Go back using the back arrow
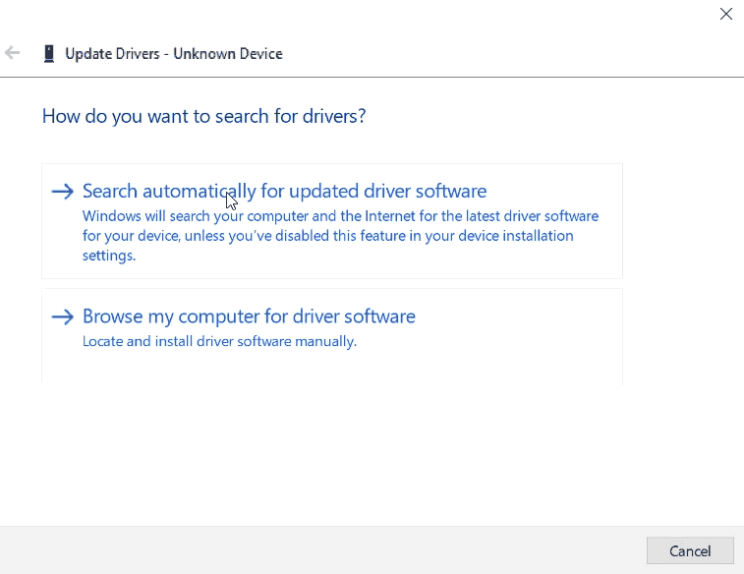 13,53
